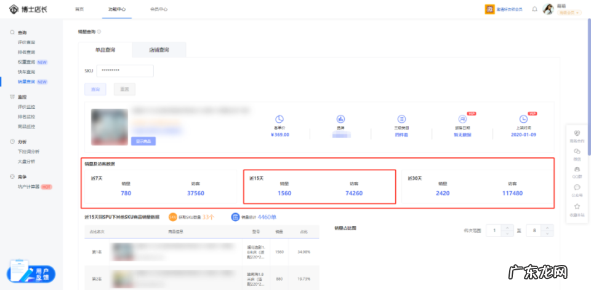Open WeChat contact icon in right sidebar
Screen dimensions: 591x290
[x=576, y=151]
